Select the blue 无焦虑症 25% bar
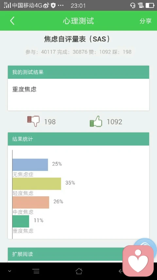Screen dimensions: 157x280 pyautogui.click(x=30, y=165)
